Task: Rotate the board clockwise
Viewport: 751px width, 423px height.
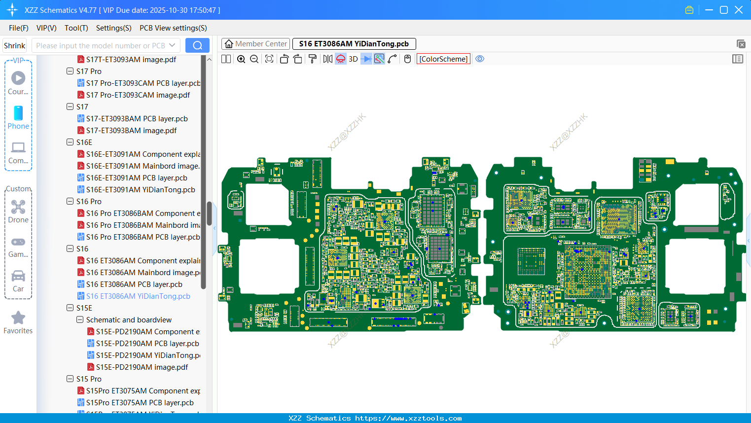Action: coord(298,59)
